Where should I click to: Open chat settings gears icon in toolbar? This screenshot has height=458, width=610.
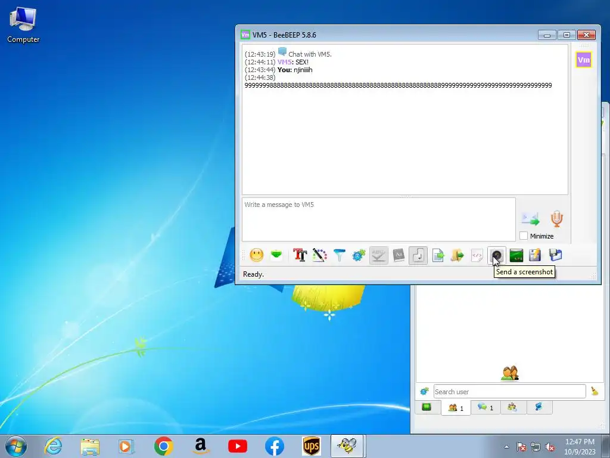click(359, 255)
